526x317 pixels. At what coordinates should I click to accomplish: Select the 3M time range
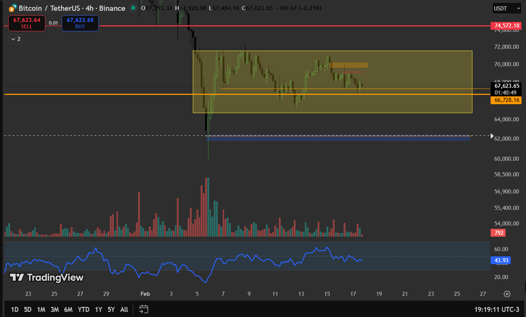click(55, 310)
